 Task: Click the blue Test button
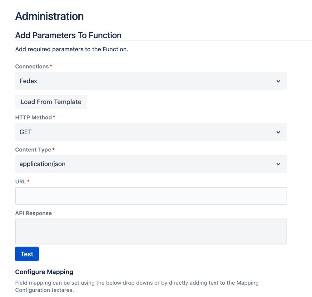pyautogui.click(x=27, y=254)
